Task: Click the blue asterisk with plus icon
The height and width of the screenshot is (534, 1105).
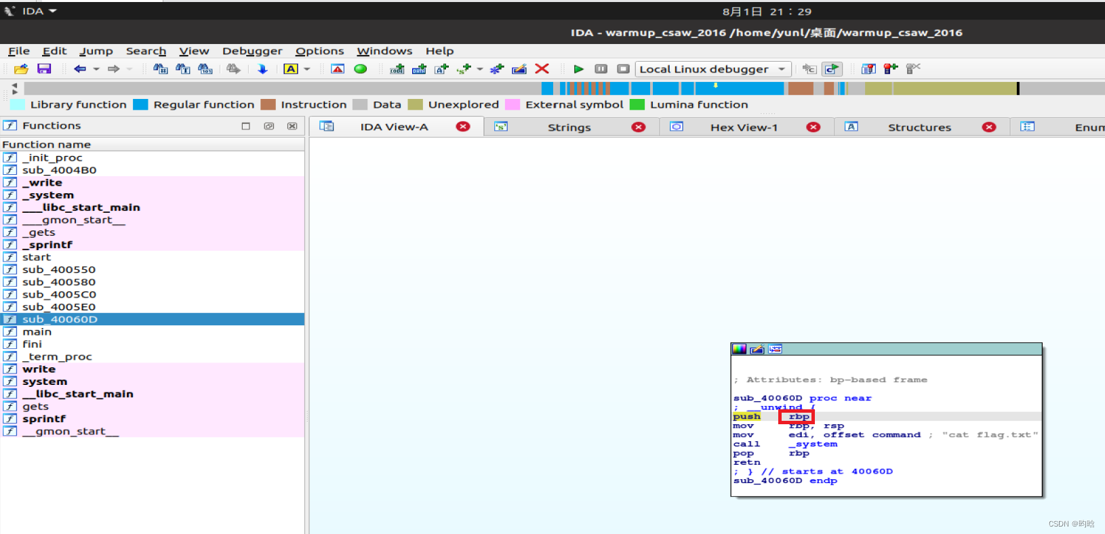Action: tap(497, 69)
